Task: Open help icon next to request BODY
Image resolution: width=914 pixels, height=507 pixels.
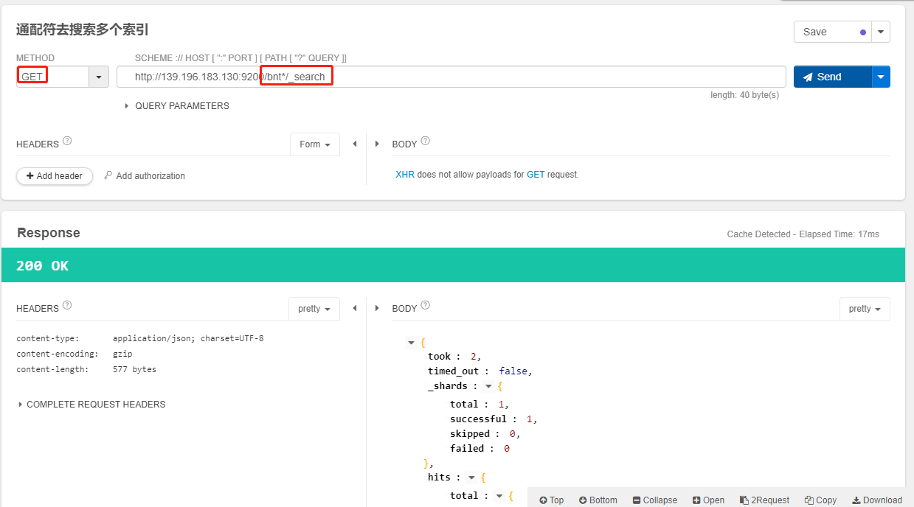Action: (425, 141)
